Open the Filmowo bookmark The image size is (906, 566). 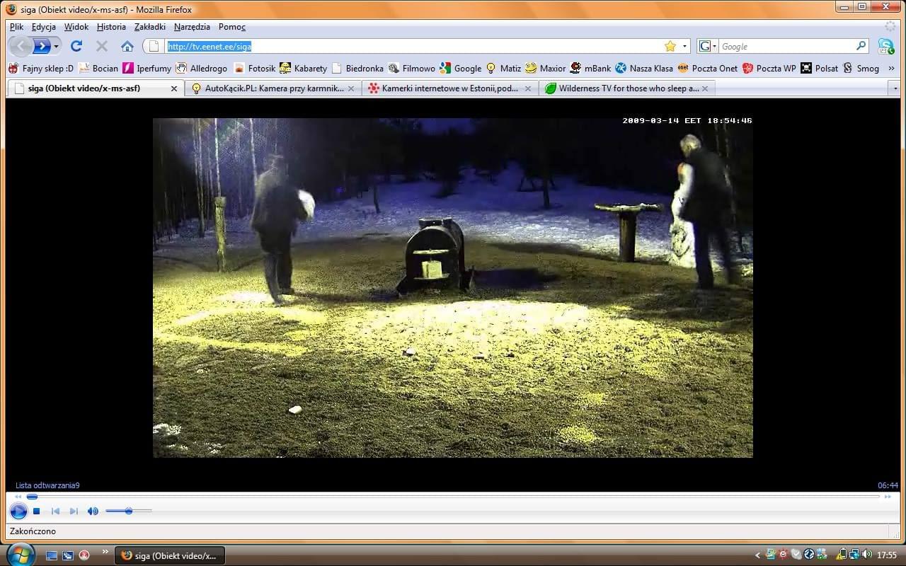(x=412, y=69)
